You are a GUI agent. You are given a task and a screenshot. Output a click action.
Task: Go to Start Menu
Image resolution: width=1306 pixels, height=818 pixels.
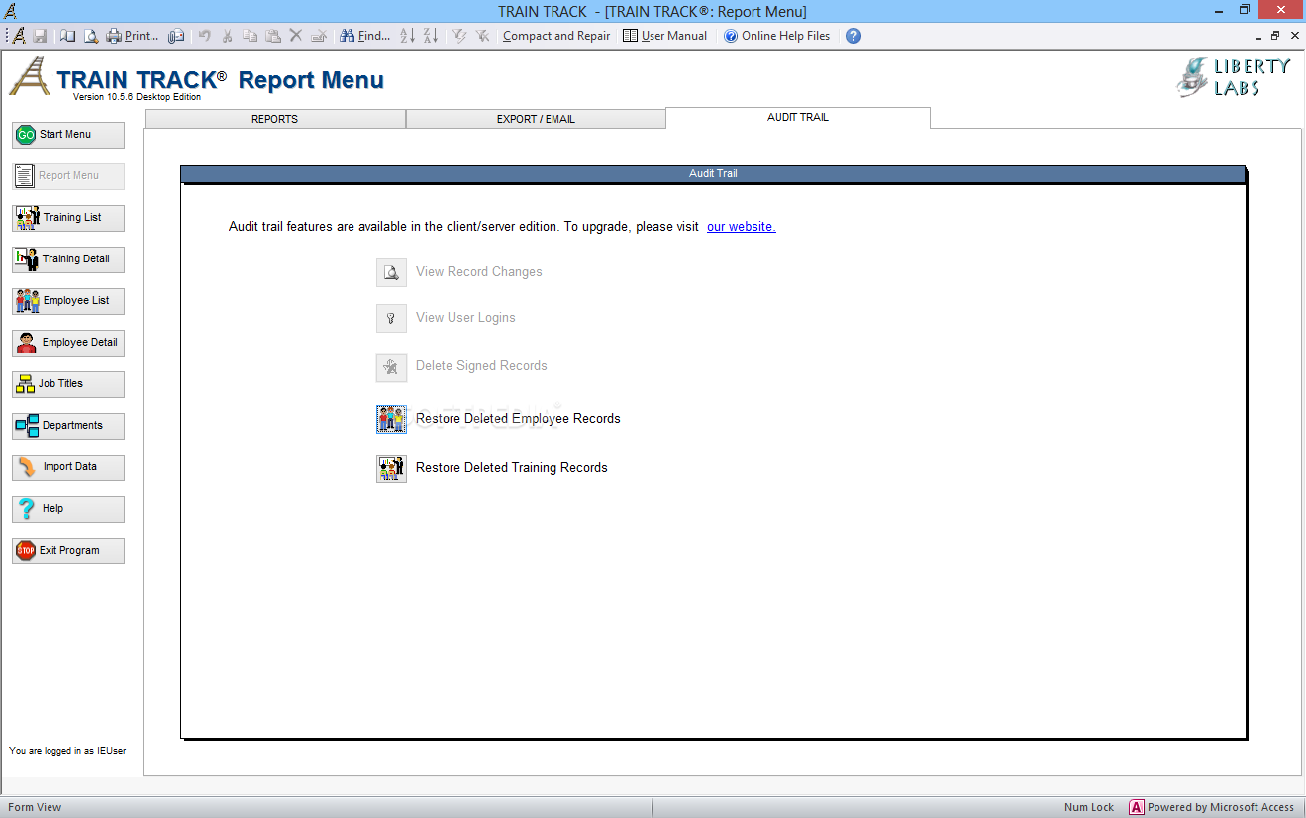pyautogui.click(x=68, y=135)
